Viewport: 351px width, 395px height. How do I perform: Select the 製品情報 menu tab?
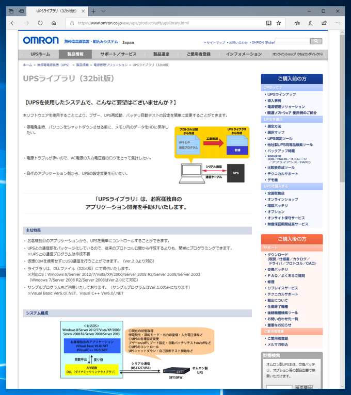[75, 54]
